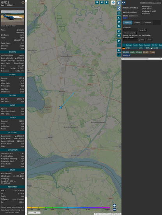Sort table by Route column header
Viewport: 162px width, 215px height.
136,45
